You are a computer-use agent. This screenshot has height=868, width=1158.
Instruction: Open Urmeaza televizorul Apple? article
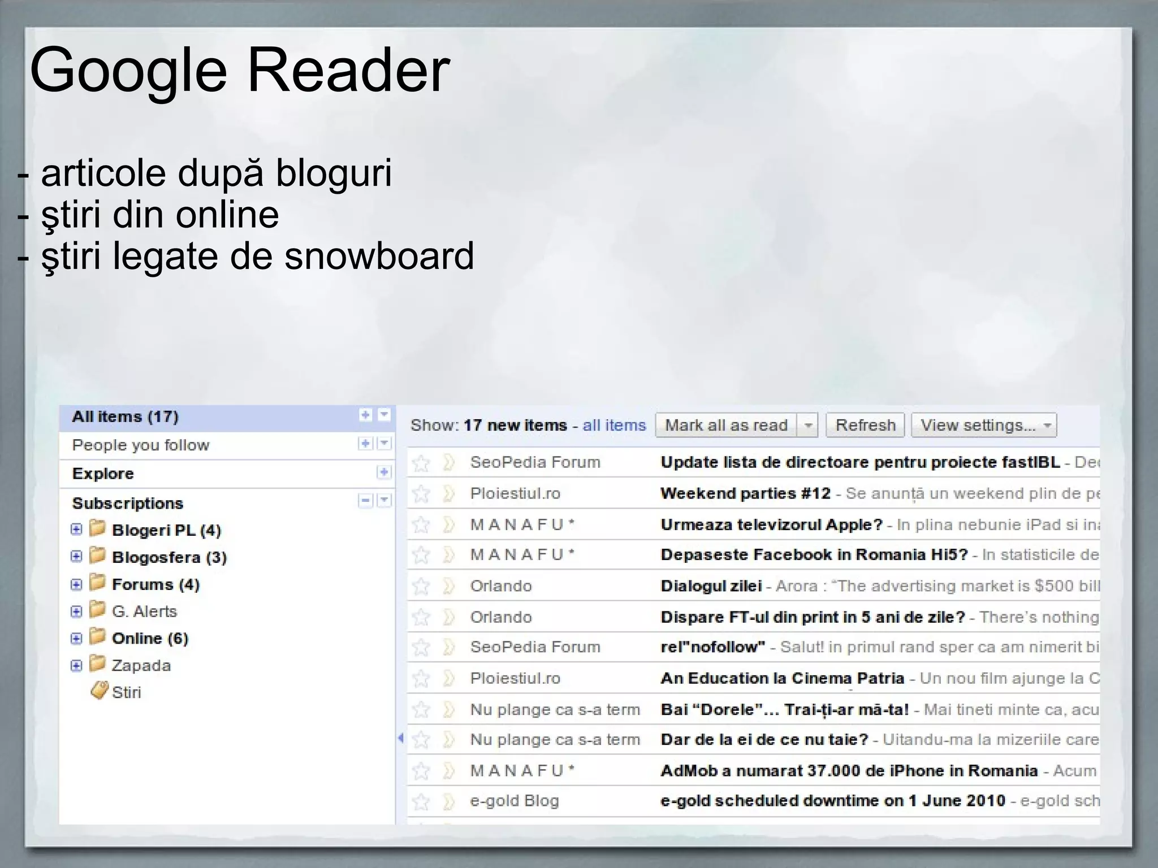(x=771, y=525)
